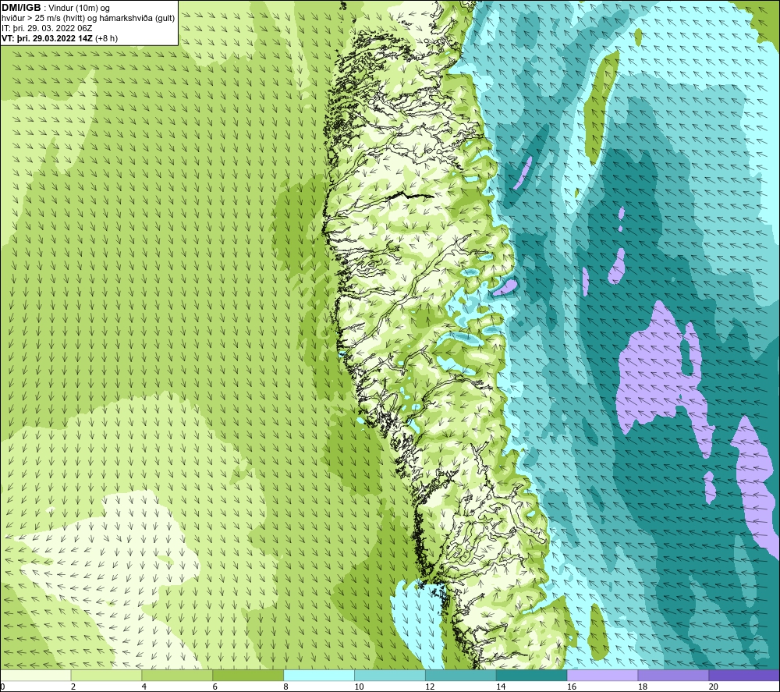This screenshot has height=692, width=780.
Task: Click the 8–10 m/s legend color swatch
Action: click(x=319, y=676)
